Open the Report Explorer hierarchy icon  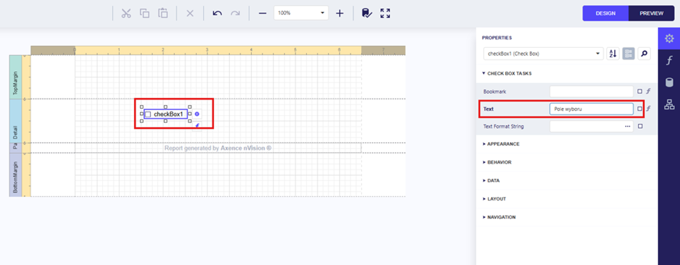[x=669, y=104]
